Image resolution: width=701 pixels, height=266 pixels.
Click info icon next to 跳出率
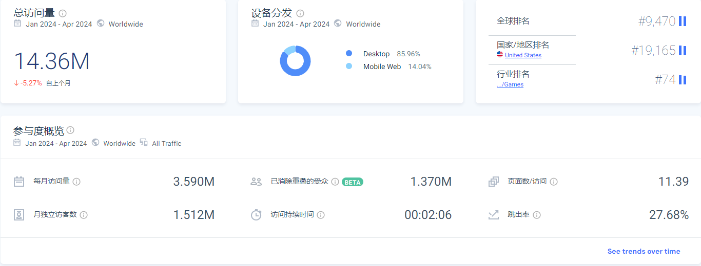537,215
